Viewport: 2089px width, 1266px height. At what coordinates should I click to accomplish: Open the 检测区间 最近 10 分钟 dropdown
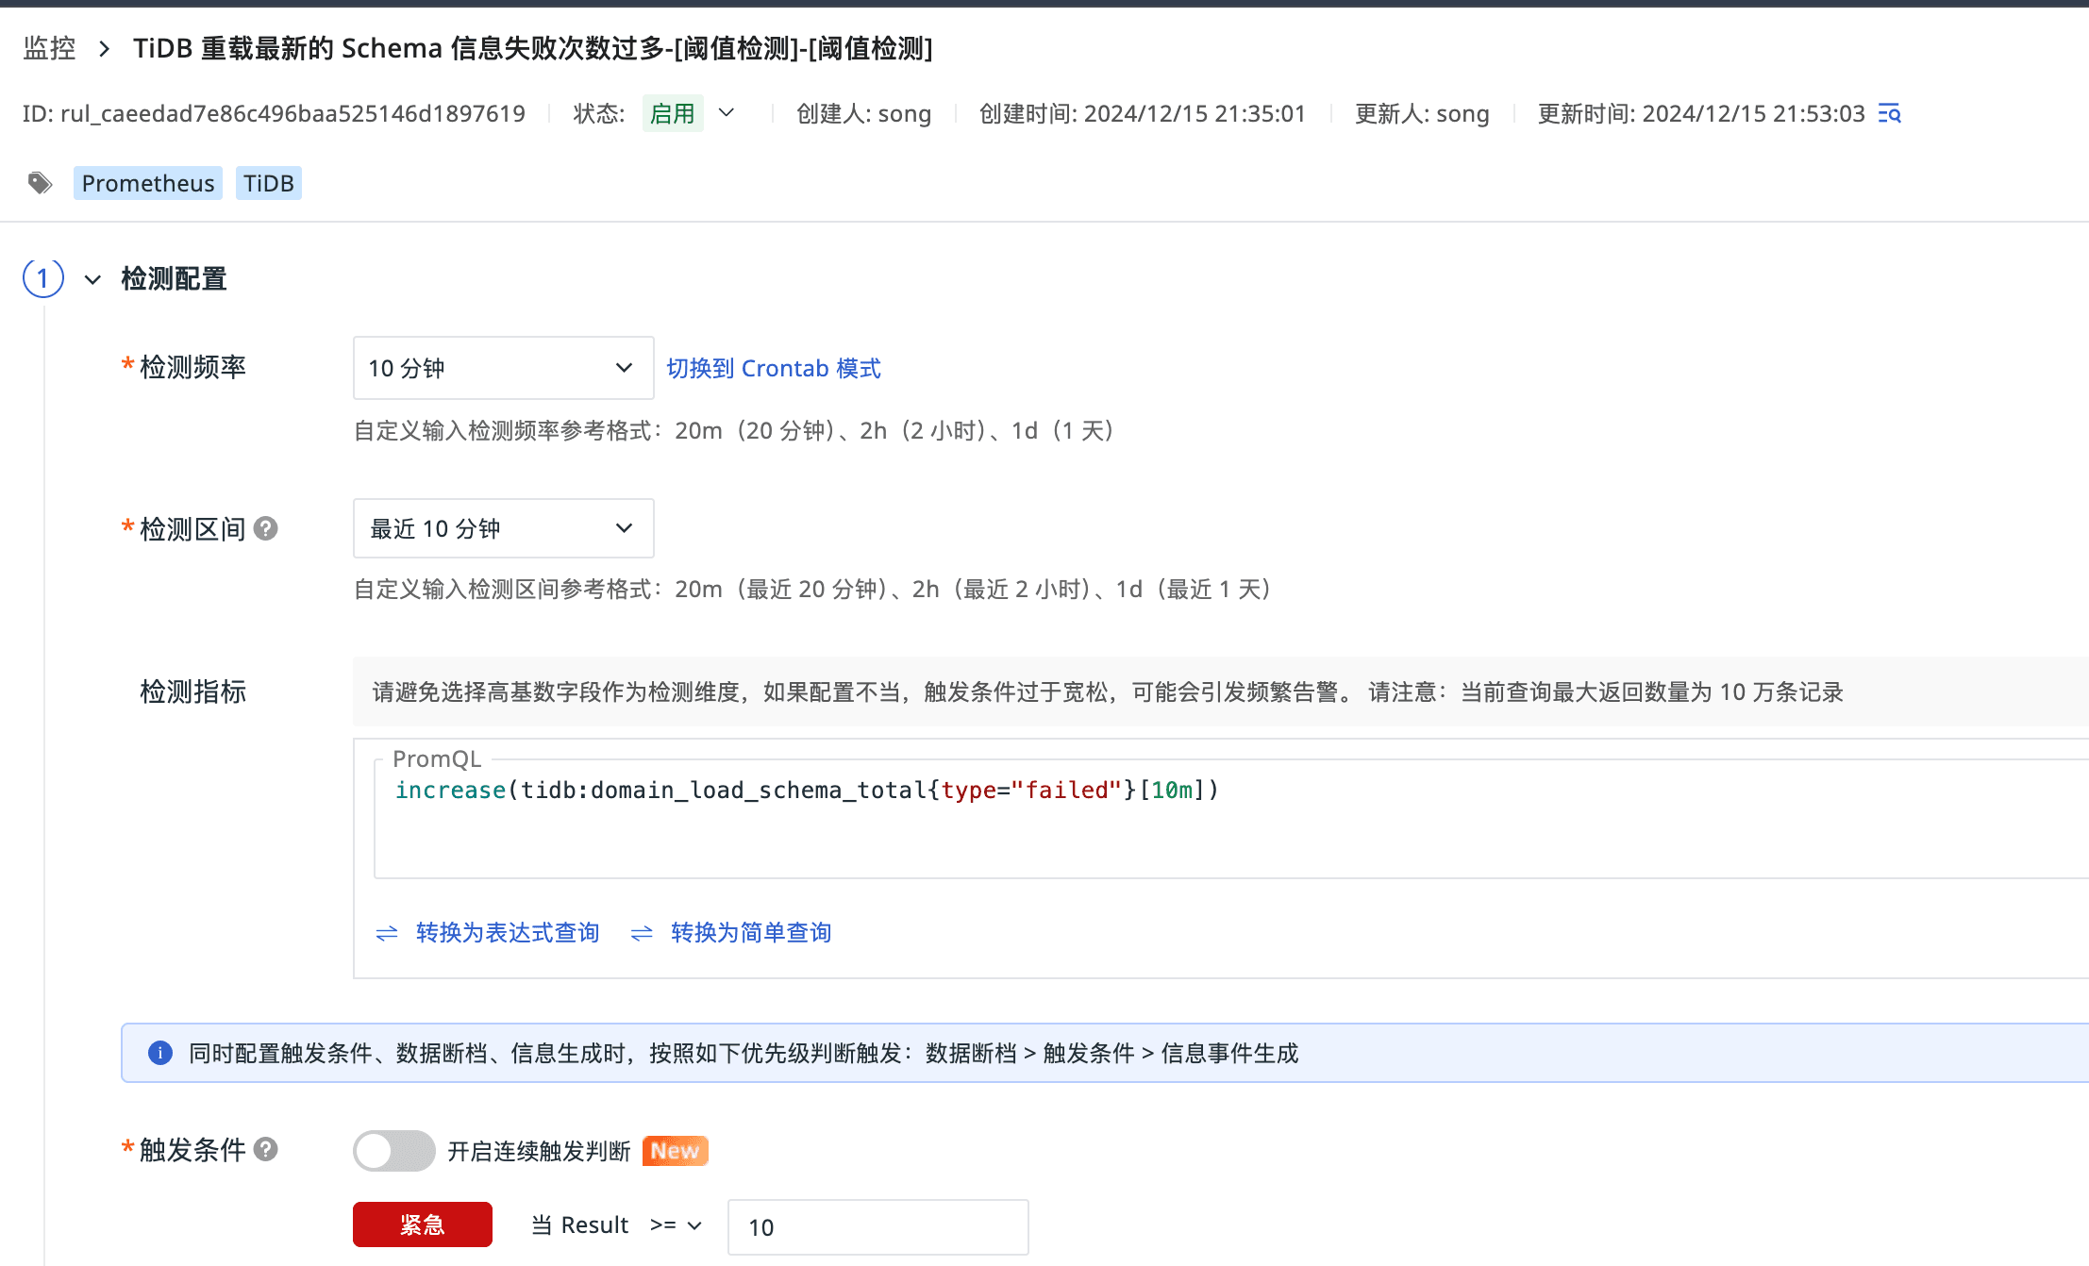point(503,528)
